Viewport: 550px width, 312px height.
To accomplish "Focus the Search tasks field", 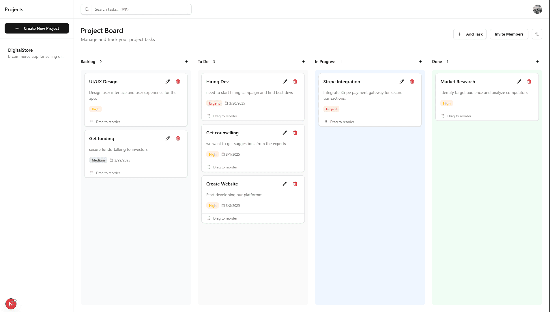I will [136, 9].
